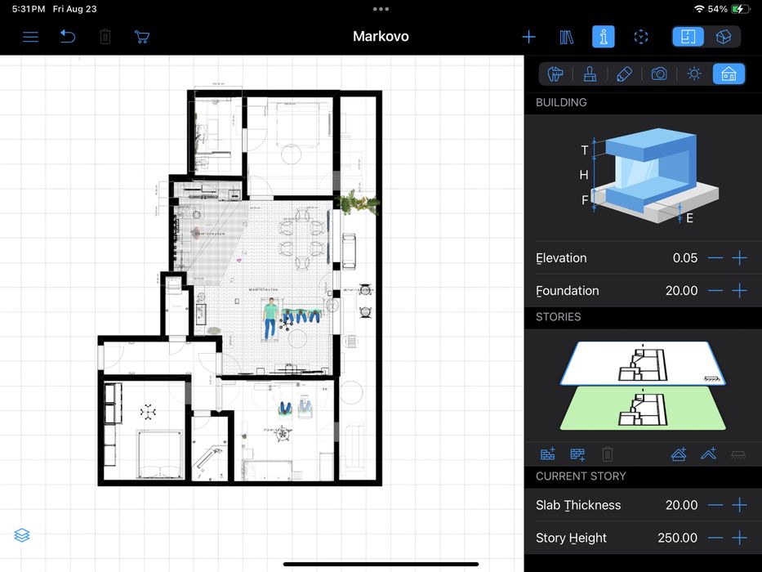Select the lower green story thumbnail

click(643, 409)
